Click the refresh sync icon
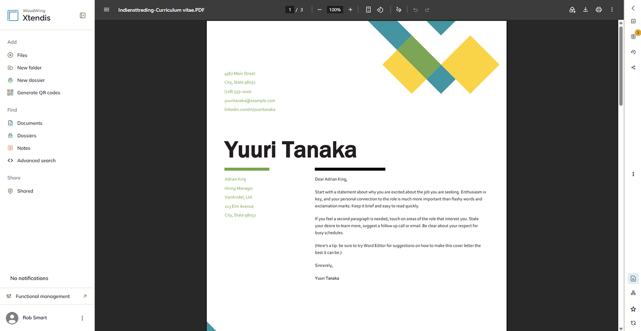This screenshot has height=331, width=641. (633, 323)
